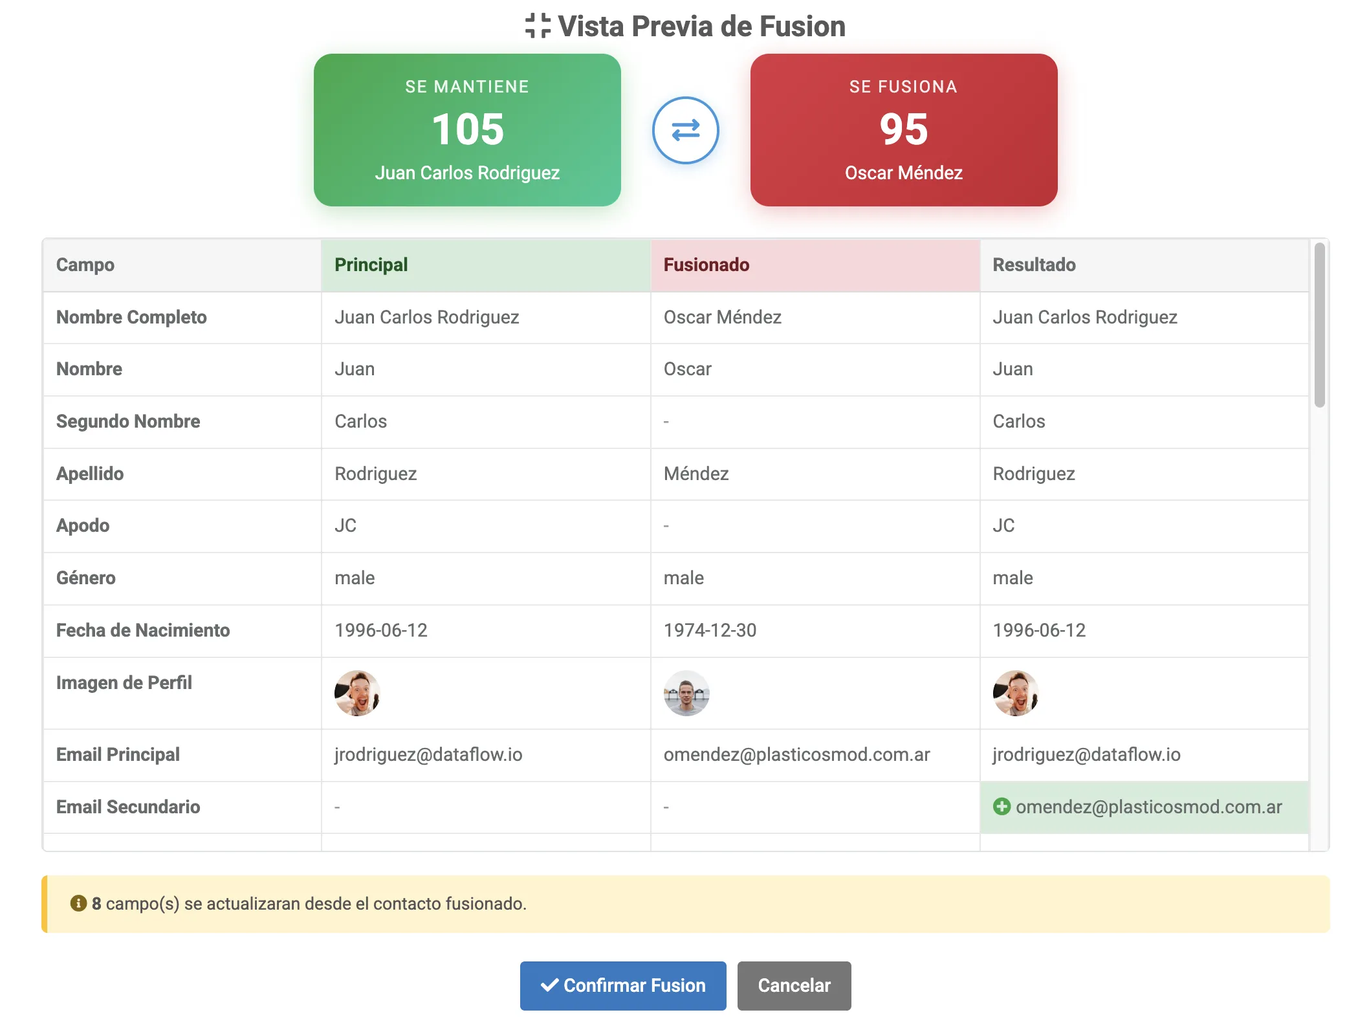Click Oscar in the Nombre row

pyautogui.click(x=687, y=369)
